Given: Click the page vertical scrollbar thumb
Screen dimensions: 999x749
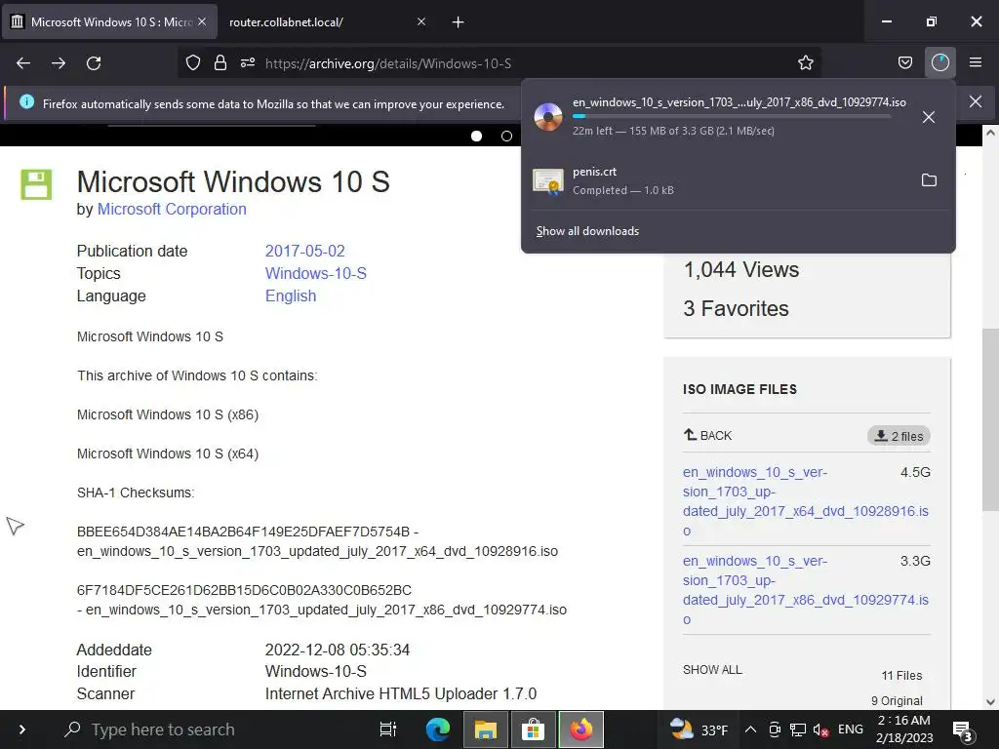Looking at the screenshot, I should point(990,420).
